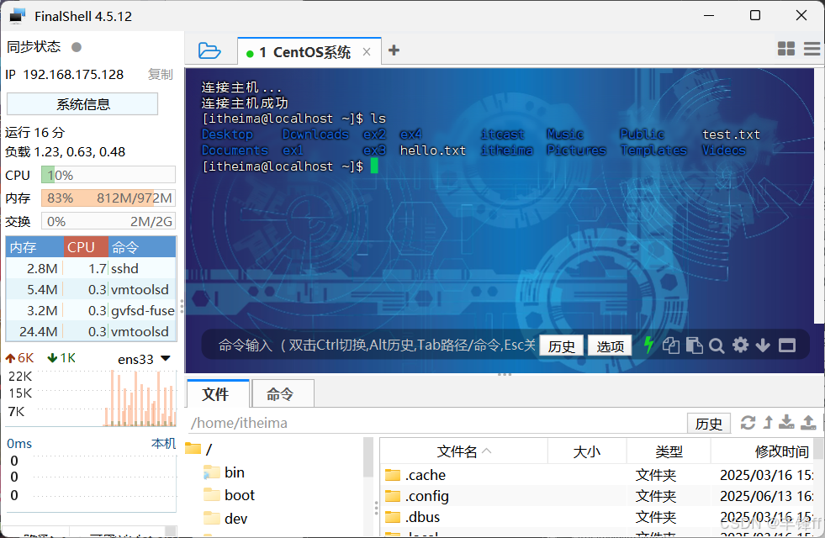
Task: Select the gvfsd-fuse process row
Action: tap(91, 310)
